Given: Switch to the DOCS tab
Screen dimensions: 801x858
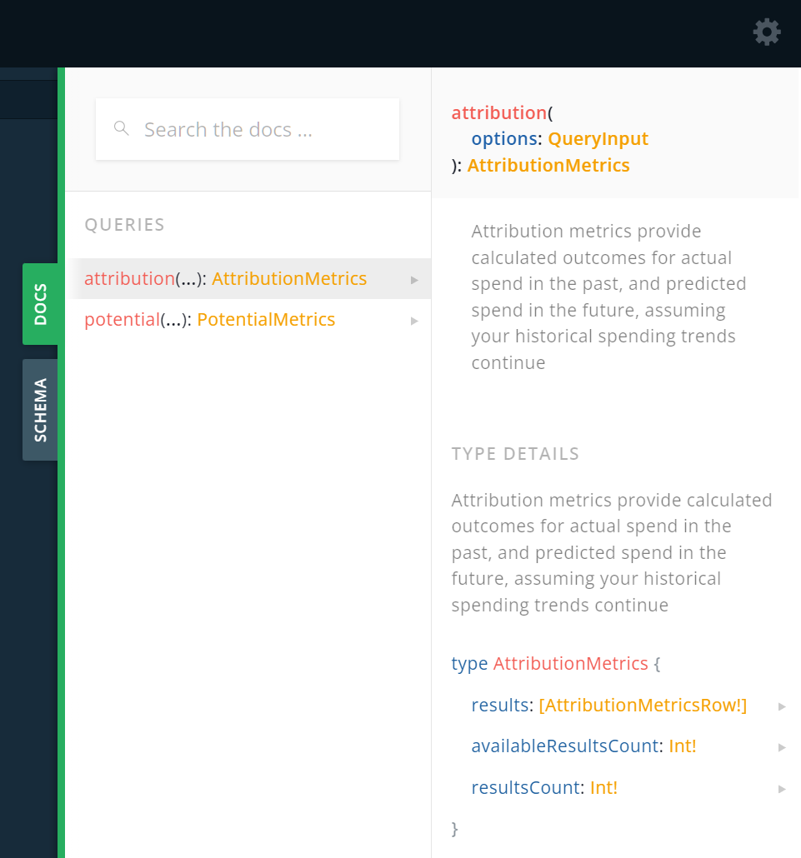Looking at the screenshot, I should (x=39, y=303).
